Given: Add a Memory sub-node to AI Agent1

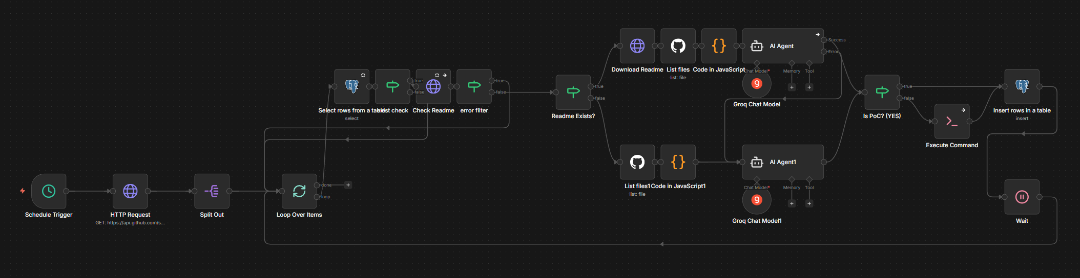Looking at the screenshot, I should [x=792, y=204].
